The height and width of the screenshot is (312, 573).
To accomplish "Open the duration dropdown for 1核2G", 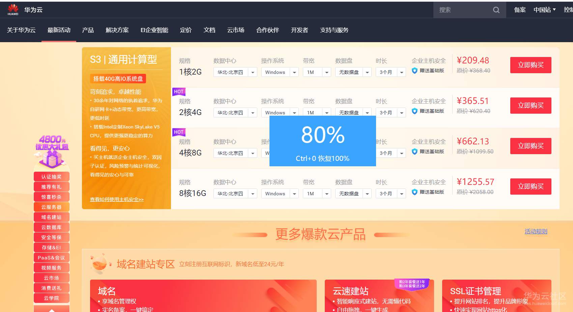I will pos(391,72).
